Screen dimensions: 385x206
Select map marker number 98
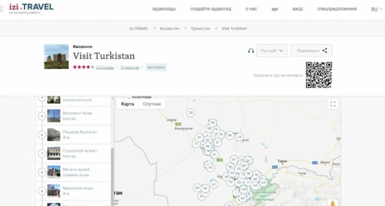pos(248,173)
